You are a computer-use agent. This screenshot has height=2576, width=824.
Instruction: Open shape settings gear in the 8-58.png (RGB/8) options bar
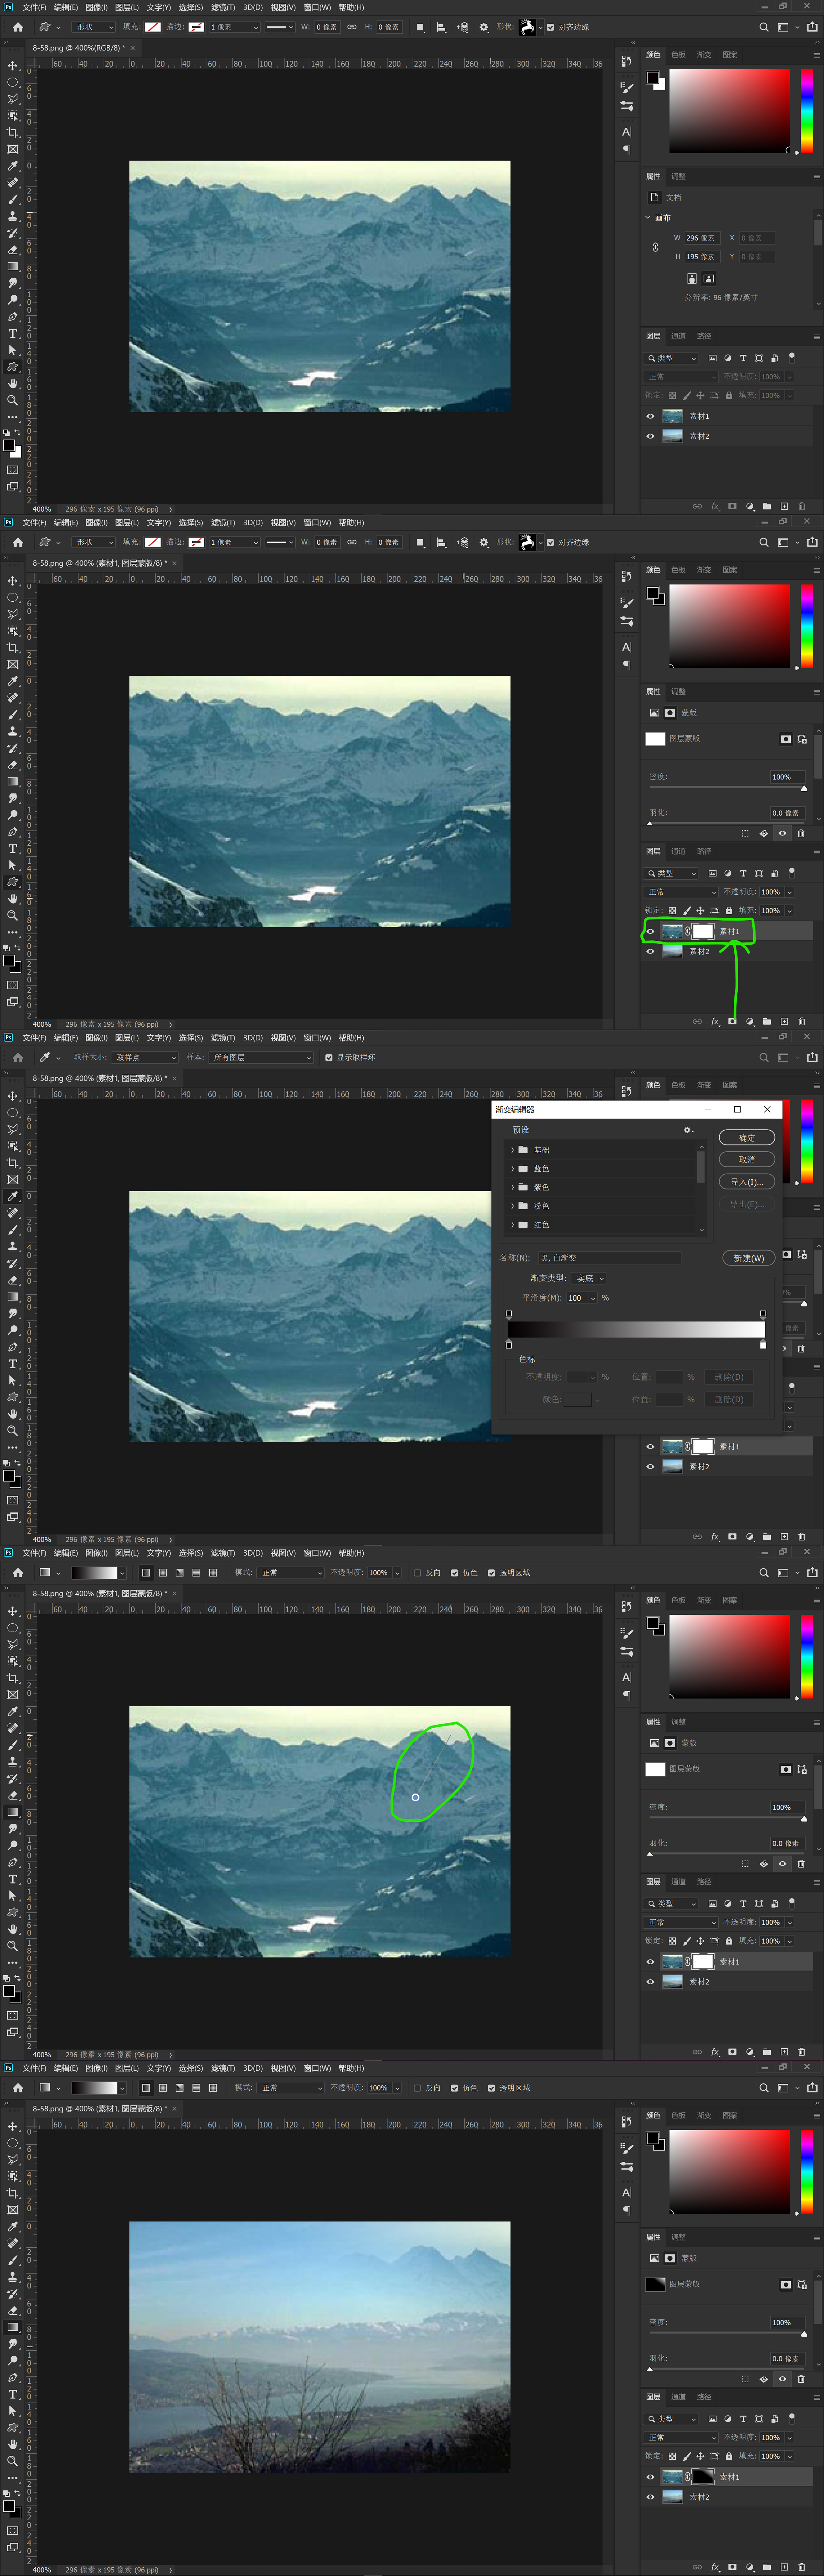point(484,27)
